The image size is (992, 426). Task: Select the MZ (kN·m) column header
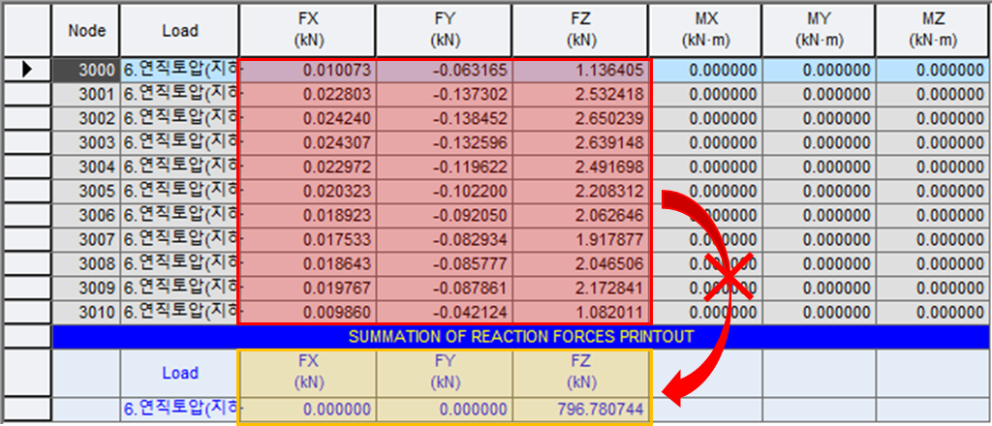933,30
